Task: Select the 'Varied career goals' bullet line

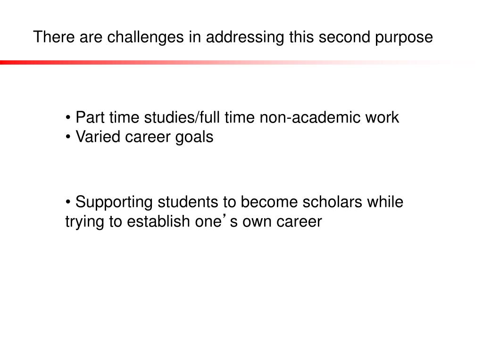Action: click(139, 137)
